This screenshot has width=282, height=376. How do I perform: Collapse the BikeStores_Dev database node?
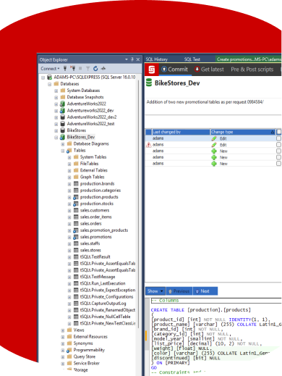click(56, 138)
